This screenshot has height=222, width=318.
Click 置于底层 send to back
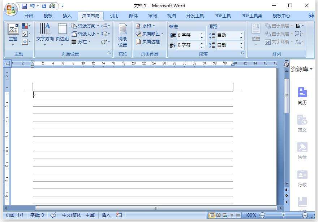[279, 34]
